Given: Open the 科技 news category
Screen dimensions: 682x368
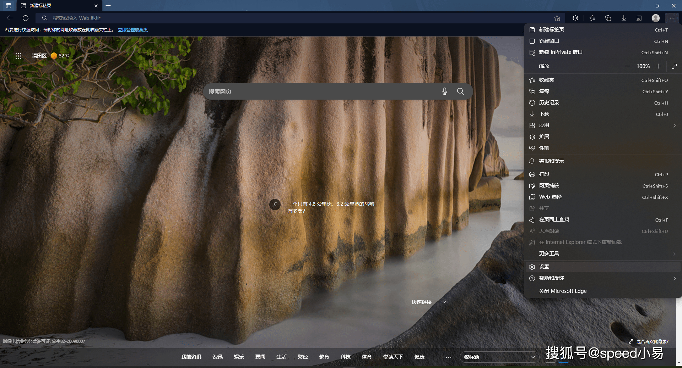Looking at the screenshot, I should pyautogui.click(x=345, y=357).
